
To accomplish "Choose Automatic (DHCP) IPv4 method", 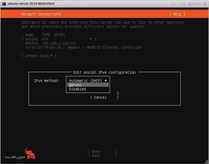I will (x=88, y=81).
